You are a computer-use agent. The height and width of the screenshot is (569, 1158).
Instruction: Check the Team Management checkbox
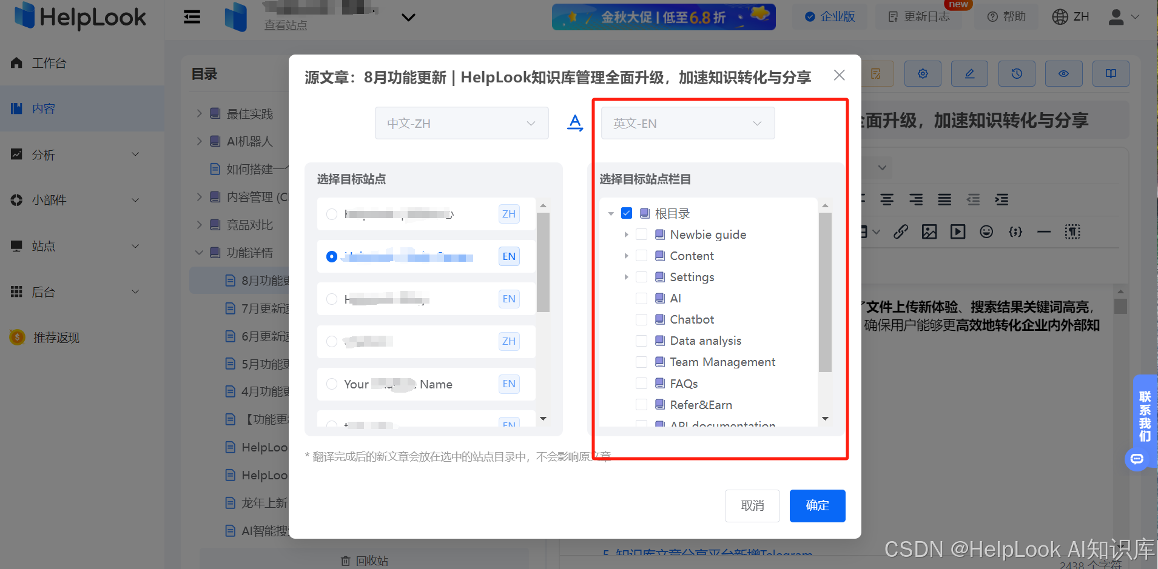[x=642, y=362]
